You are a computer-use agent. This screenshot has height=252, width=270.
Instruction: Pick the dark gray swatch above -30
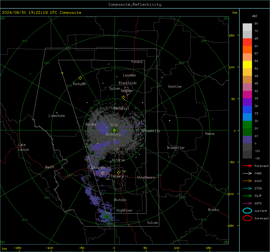(x=247, y=155)
